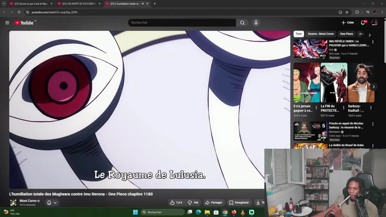Viewport: 386px width, 217px height.
Task: Open the Mediapart channel link
Action: [334, 132]
